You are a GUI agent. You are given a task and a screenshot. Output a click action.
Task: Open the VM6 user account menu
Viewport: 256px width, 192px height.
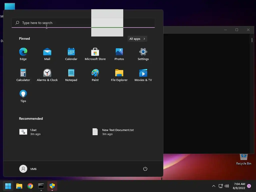click(x=28, y=169)
